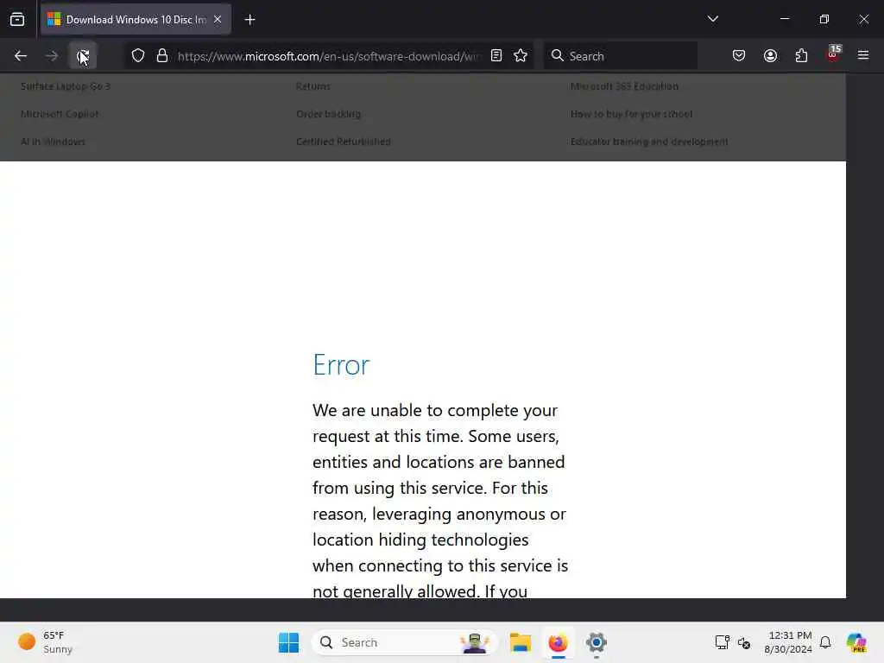884x663 pixels.
Task: Open the clock showing 12:31 PM
Action: [x=788, y=642]
